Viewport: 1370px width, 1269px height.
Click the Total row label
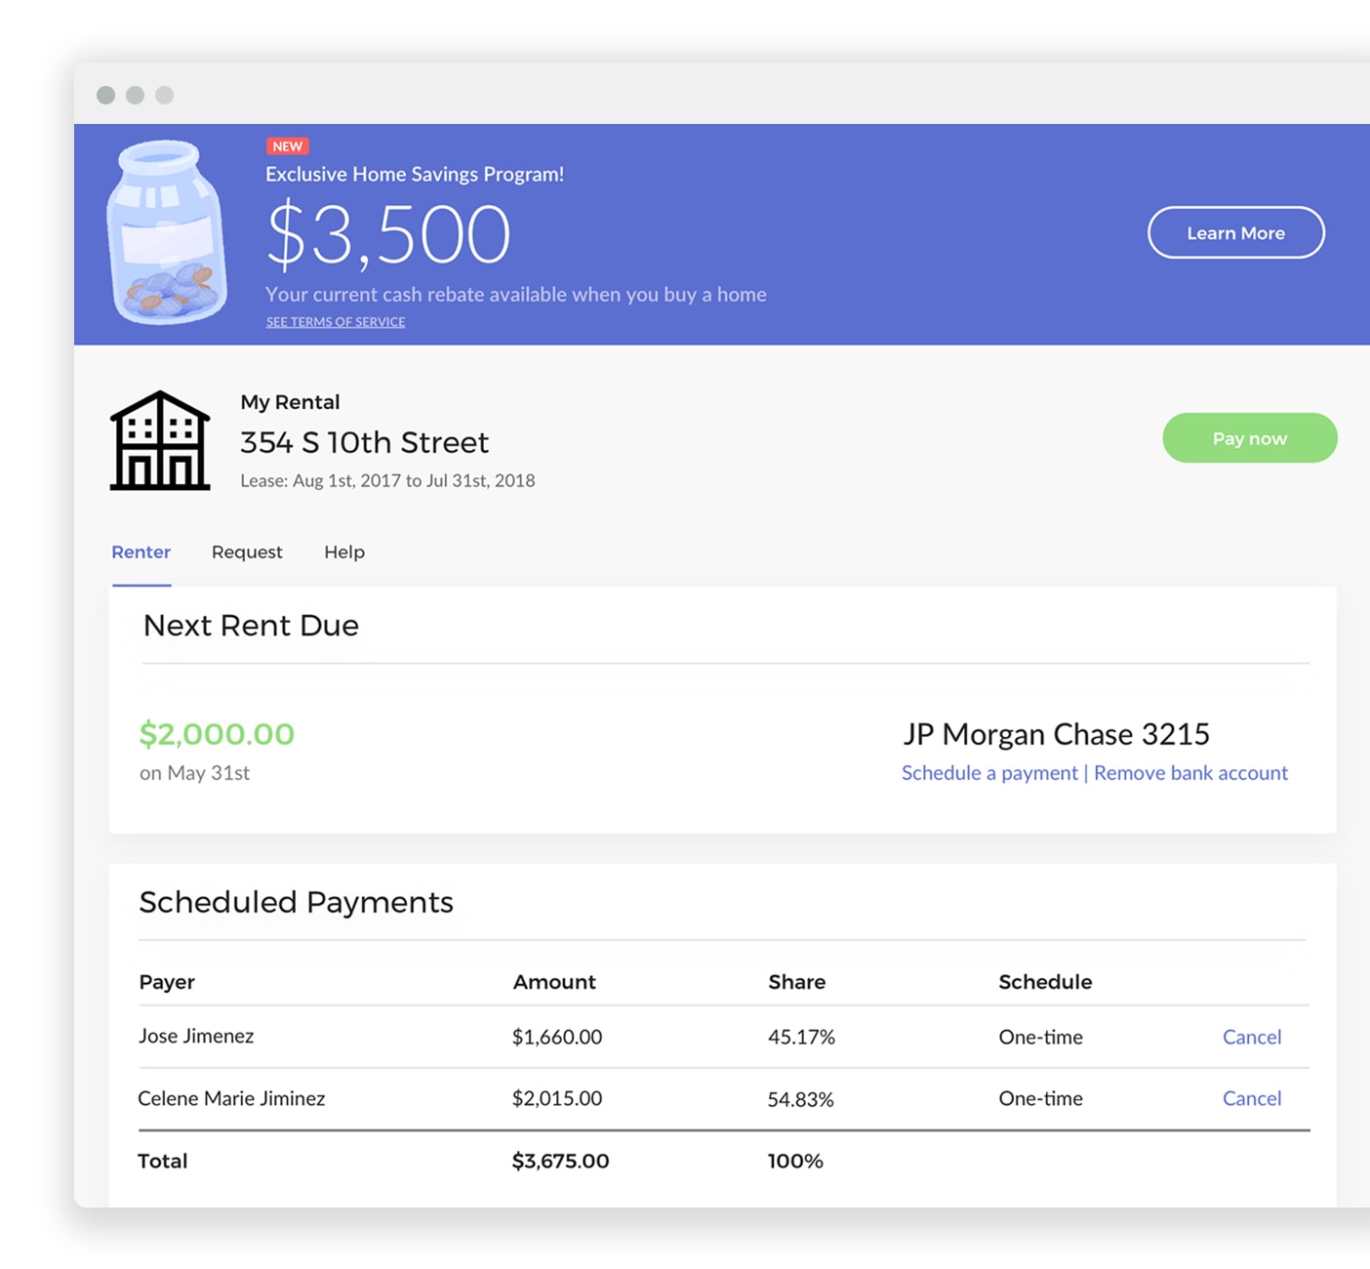162,1161
